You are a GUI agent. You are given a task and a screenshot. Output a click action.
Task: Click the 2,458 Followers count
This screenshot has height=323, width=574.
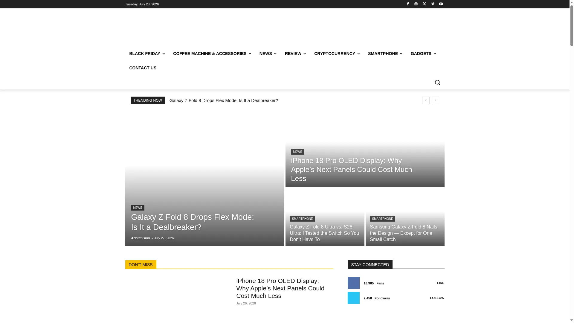[377, 298]
